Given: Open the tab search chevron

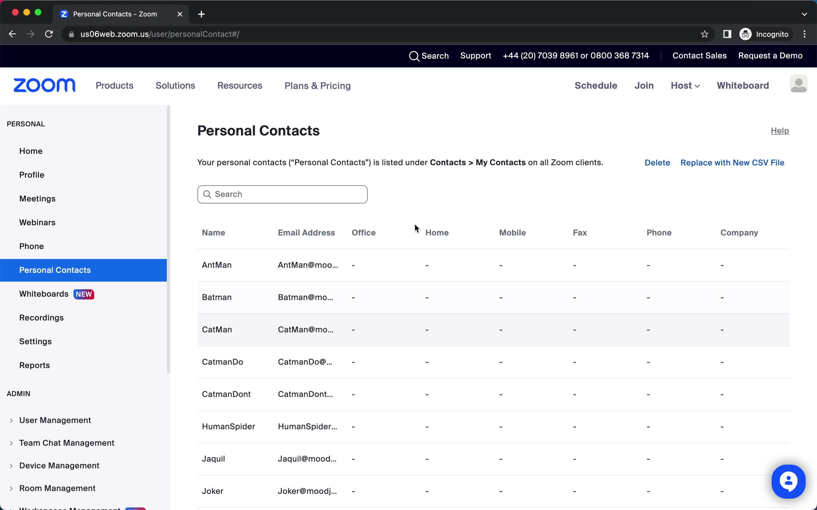Looking at the screenshot, I should click(805, 14).
